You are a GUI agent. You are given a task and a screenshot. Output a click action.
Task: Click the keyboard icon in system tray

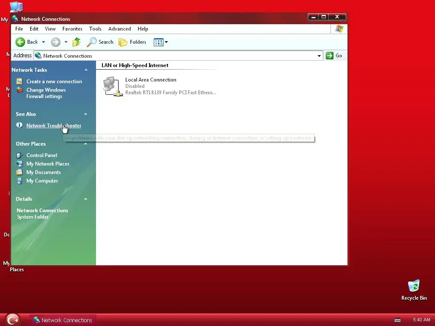[398, 320]
